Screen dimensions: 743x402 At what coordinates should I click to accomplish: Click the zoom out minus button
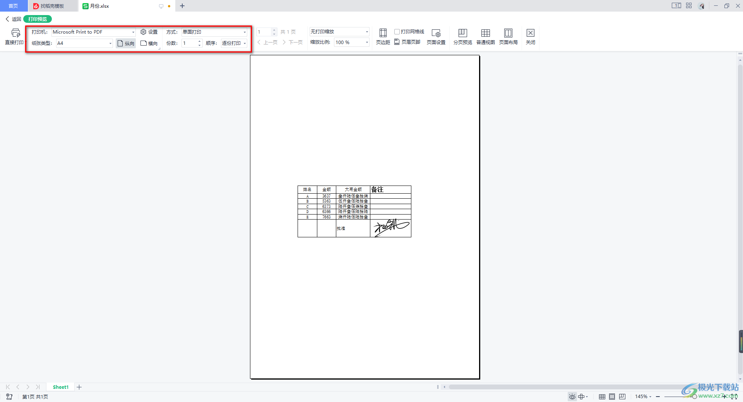(658, 397)
